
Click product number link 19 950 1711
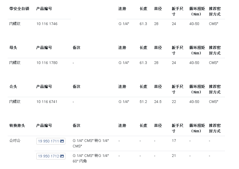(51, 141)
